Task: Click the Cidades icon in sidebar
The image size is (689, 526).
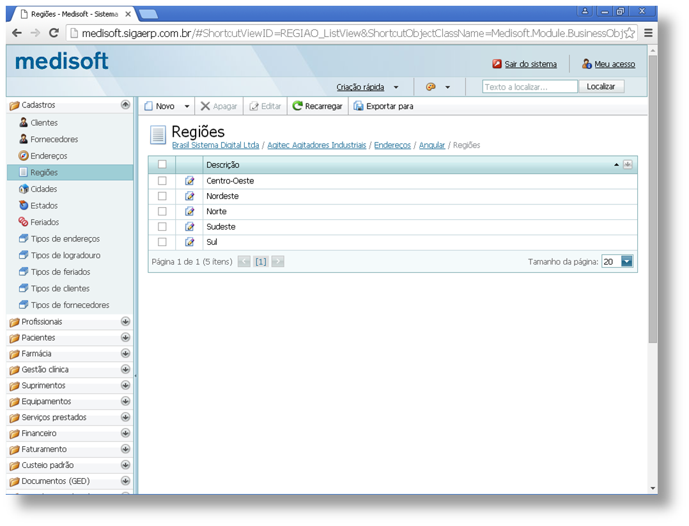Action: pos(23,189)
